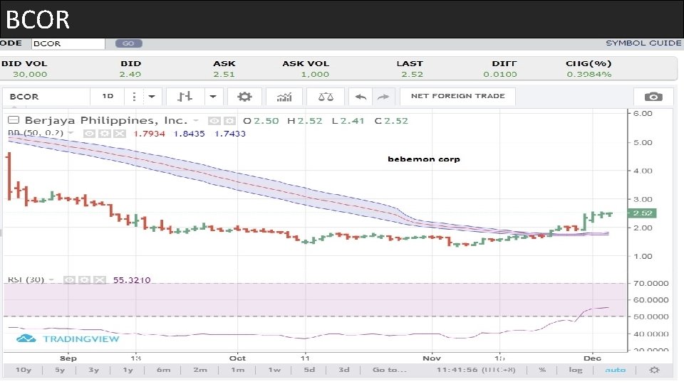Click the BID price 2.49

coord(130,75)
